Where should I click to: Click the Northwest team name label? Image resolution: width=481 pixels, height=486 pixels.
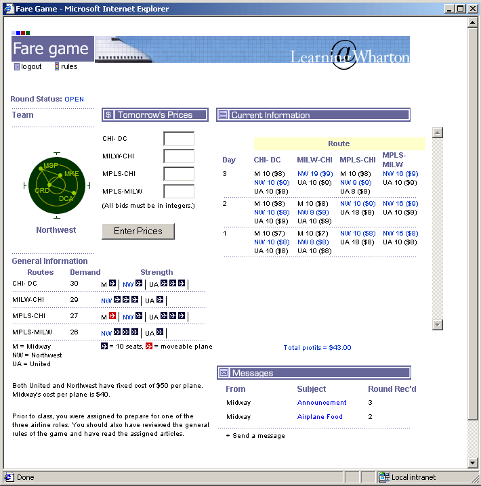pyautogui.click(x=56, y=230)
